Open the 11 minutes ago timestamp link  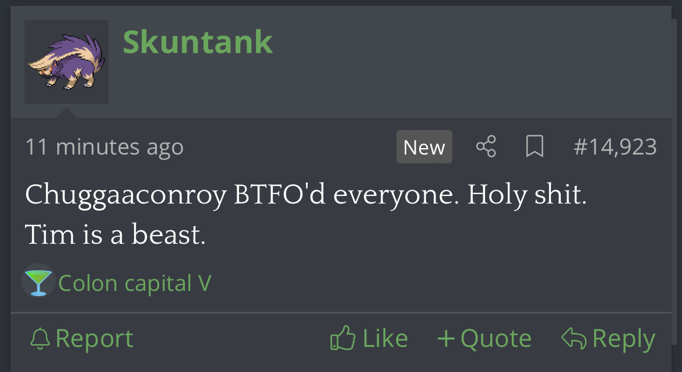pyautogui.click(x=104, y=146)
